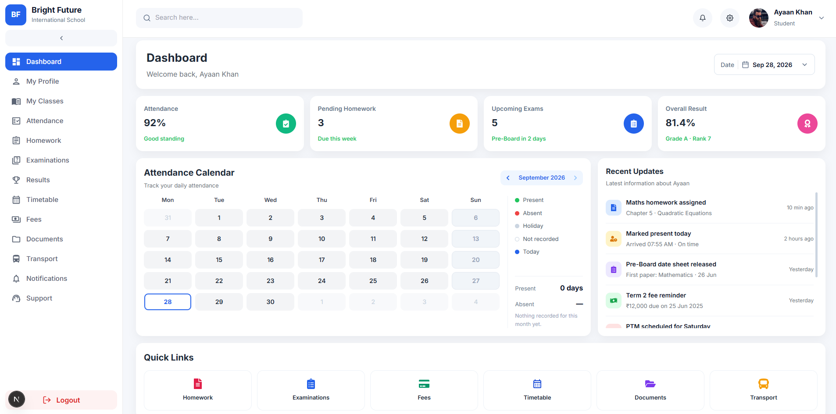
Task: Click the green Attendance card icon
Action: click(x=286, y=124)
